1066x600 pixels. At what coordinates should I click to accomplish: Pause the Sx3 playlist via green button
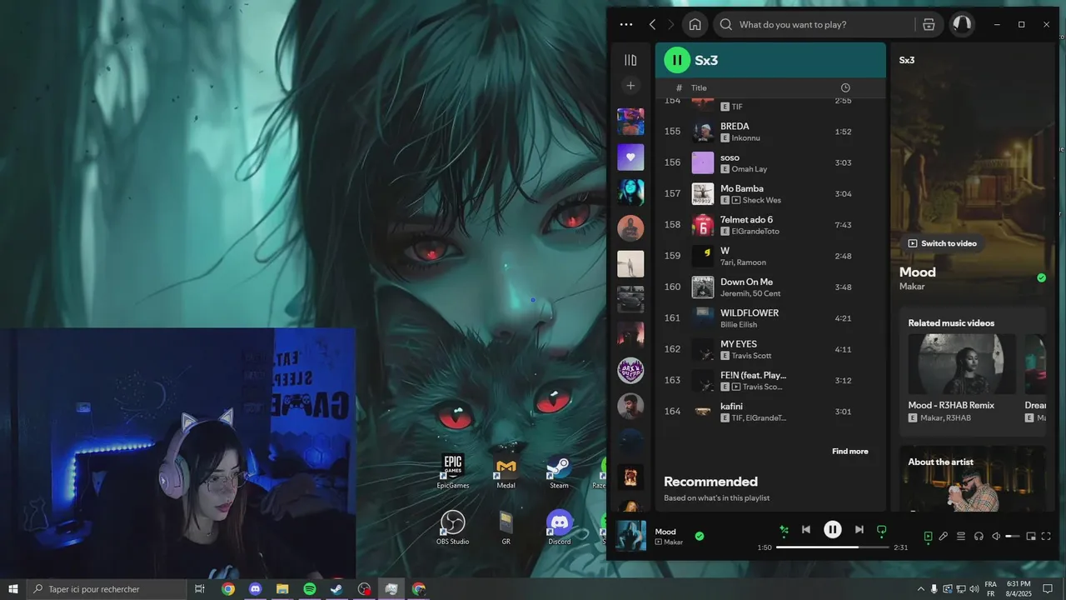677,60
